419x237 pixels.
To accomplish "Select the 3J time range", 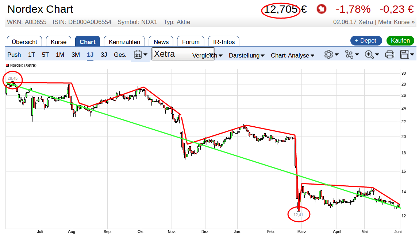I will 104,55.
